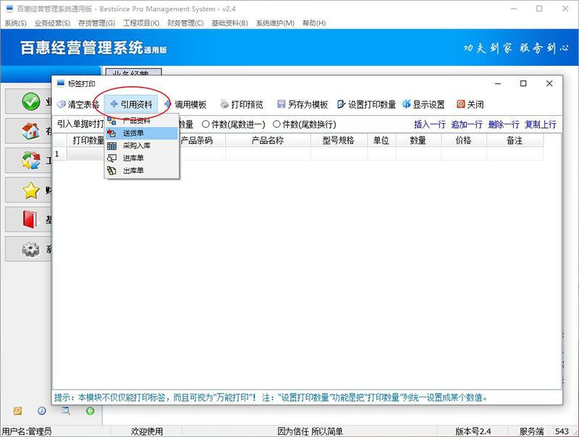This screenshot has width=579, height=437.
Task: Open the 基础资料(B) menu
Action: point(229,23)
